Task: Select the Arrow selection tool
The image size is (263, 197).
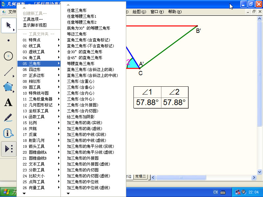Action: pos(9,26)
